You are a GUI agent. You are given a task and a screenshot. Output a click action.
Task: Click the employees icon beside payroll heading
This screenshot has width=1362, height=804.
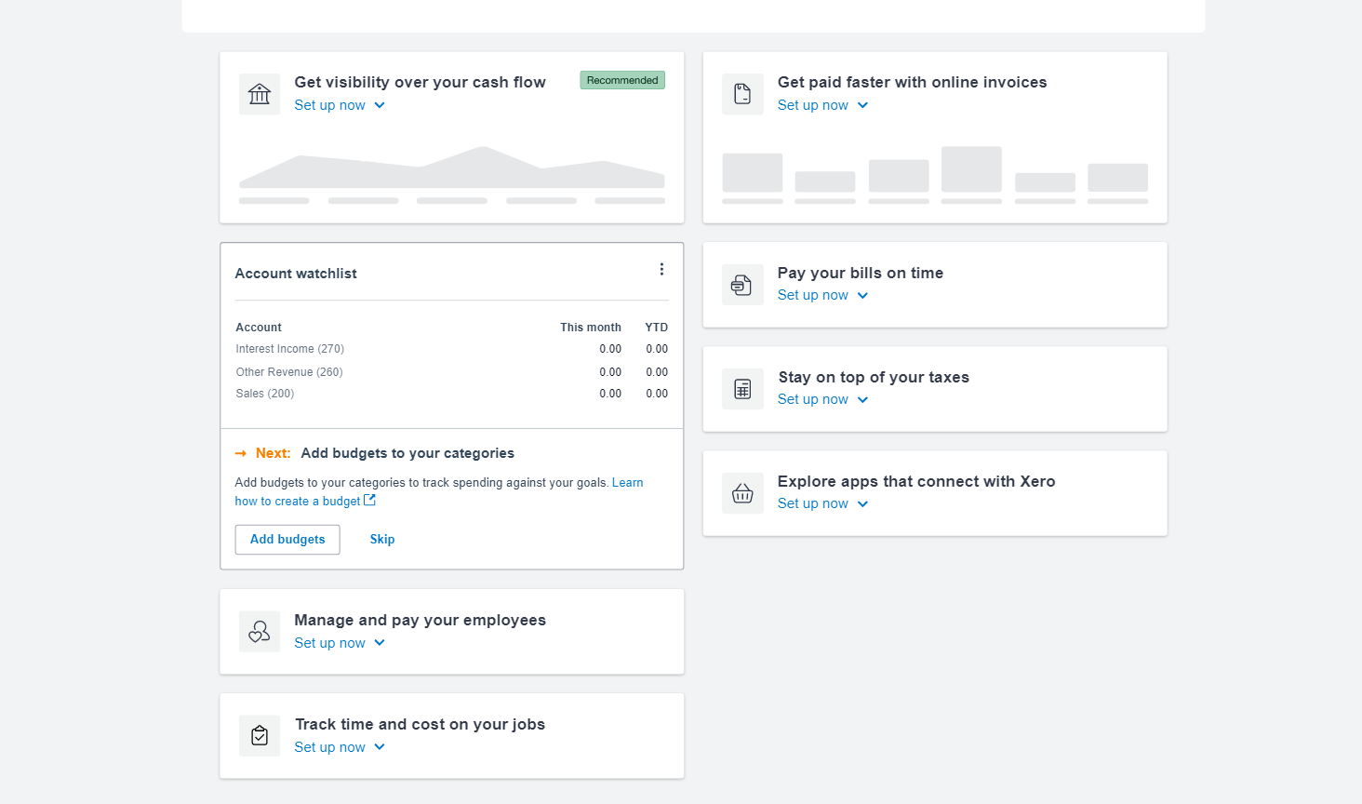[x=260, y=632]
